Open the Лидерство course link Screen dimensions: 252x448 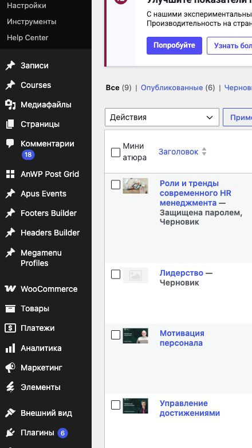click(182, 273)
